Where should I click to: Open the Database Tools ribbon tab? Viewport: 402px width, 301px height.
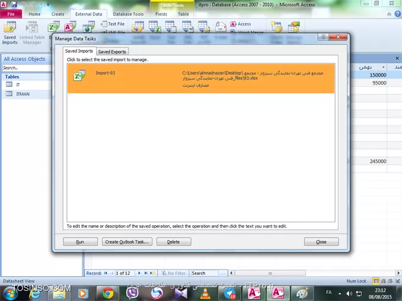coord(128,14)
